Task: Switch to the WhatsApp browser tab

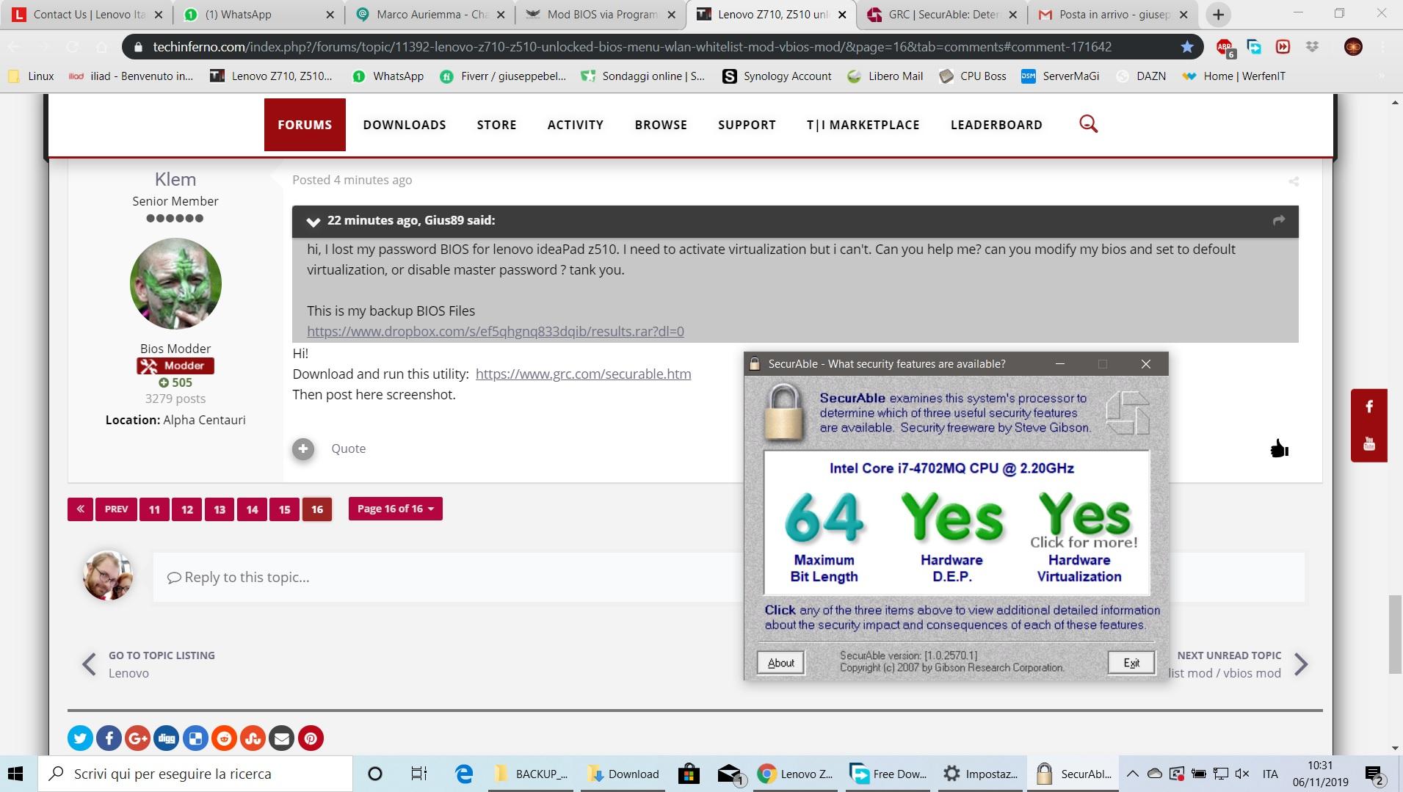Action: 258,14
